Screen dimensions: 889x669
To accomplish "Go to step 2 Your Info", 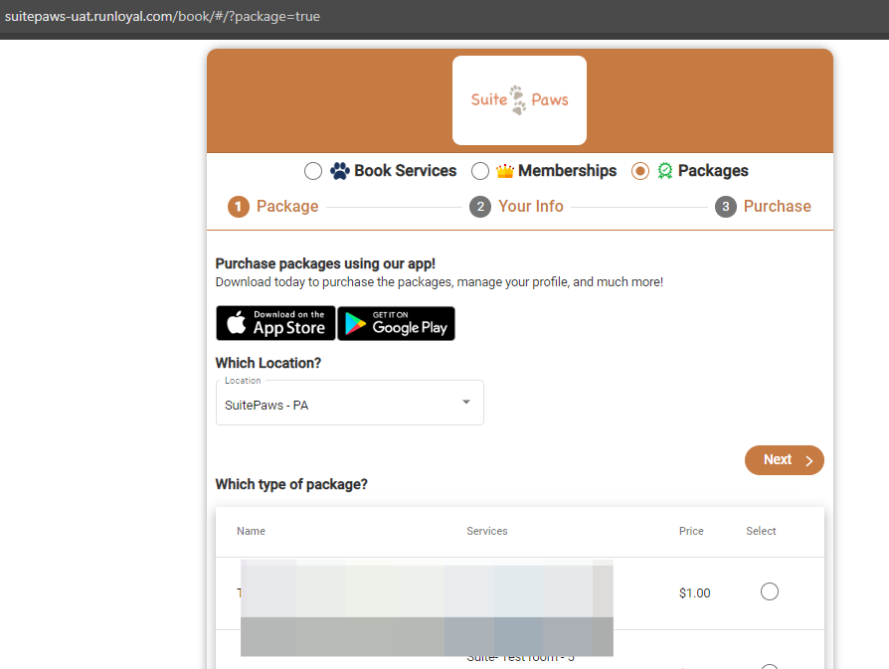I will [x=516, y=207].
